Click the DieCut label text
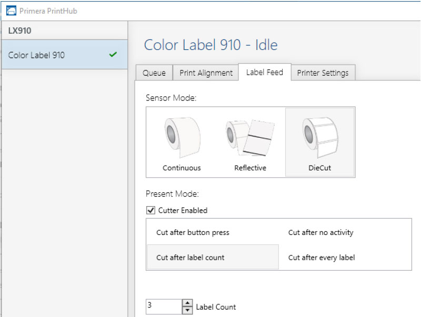 pos(319,168)
